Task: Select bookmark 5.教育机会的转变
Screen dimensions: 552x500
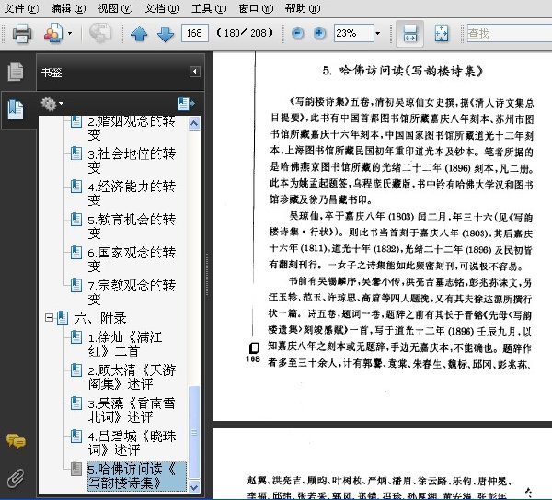Action: [132, 226]
